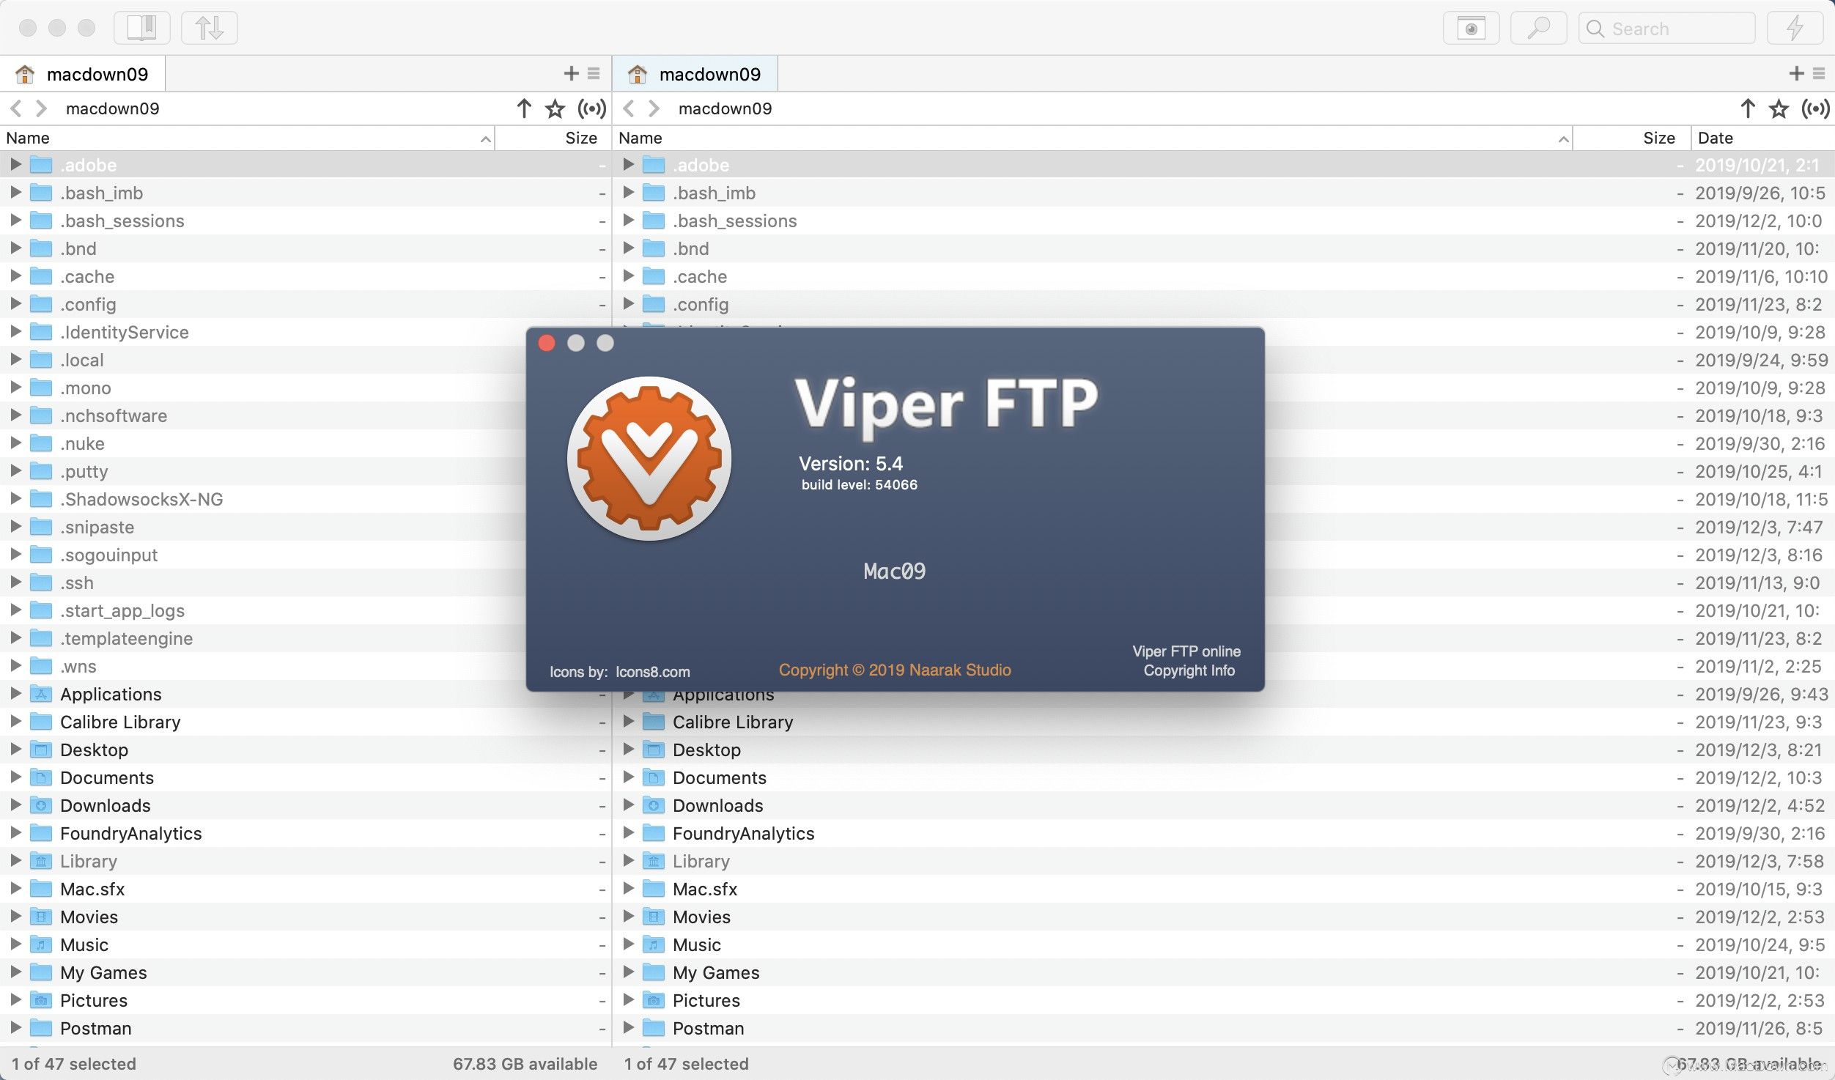Expand .bash_sessions folder in right pane
Viewport: 1835px width, 1080px height.
(628, 221)
